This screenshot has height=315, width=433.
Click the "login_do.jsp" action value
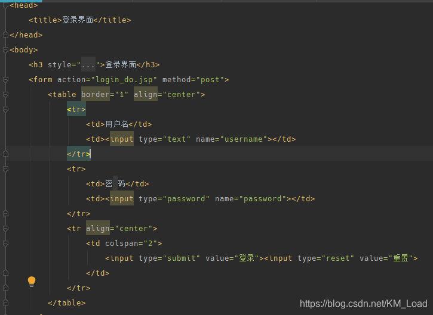pyautogui.click(x=124, y=80)
